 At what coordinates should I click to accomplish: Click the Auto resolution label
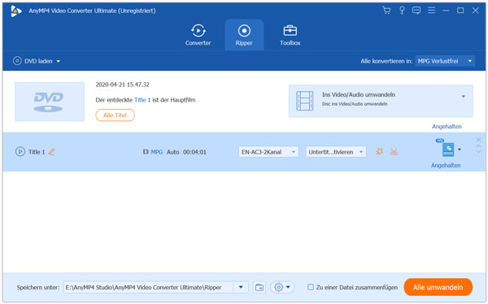tap(172, 152)
